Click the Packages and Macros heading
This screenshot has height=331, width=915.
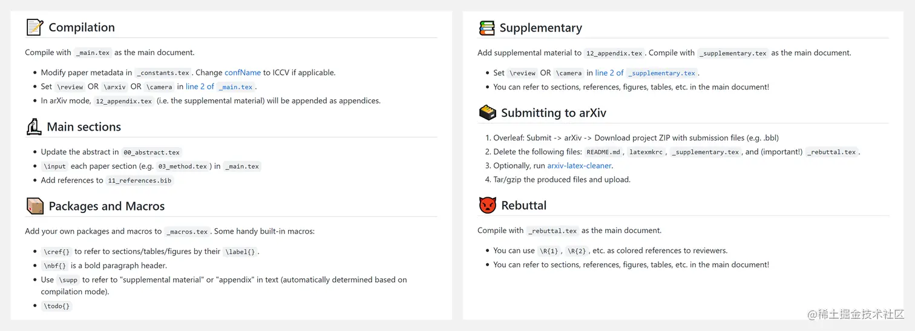[107, 206]
